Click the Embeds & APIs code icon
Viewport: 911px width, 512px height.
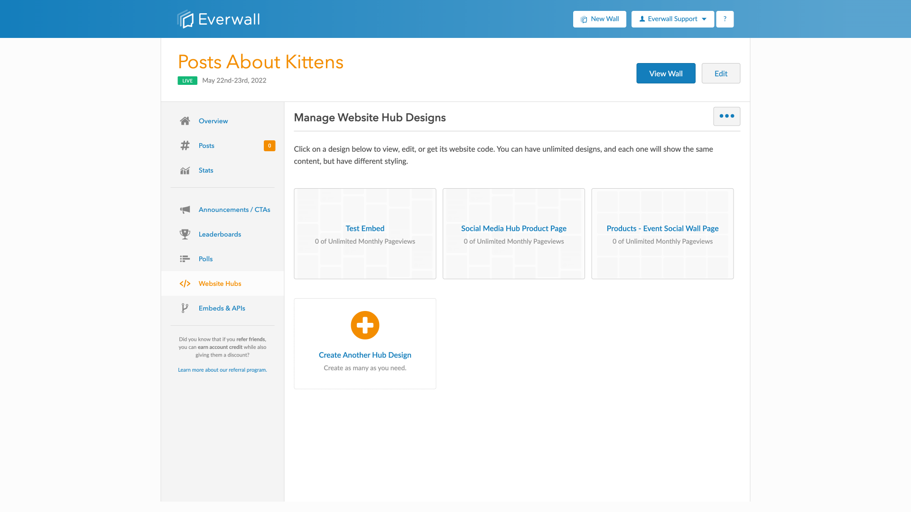tap(185, 308)
